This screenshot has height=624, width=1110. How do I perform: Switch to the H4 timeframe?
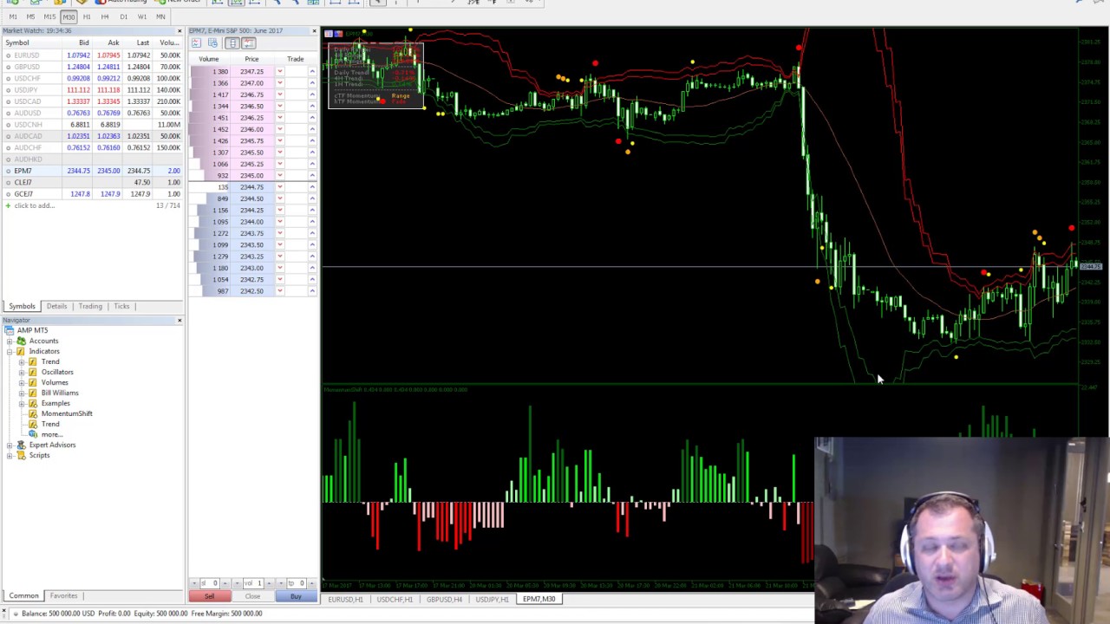click(x=105, y=16)
